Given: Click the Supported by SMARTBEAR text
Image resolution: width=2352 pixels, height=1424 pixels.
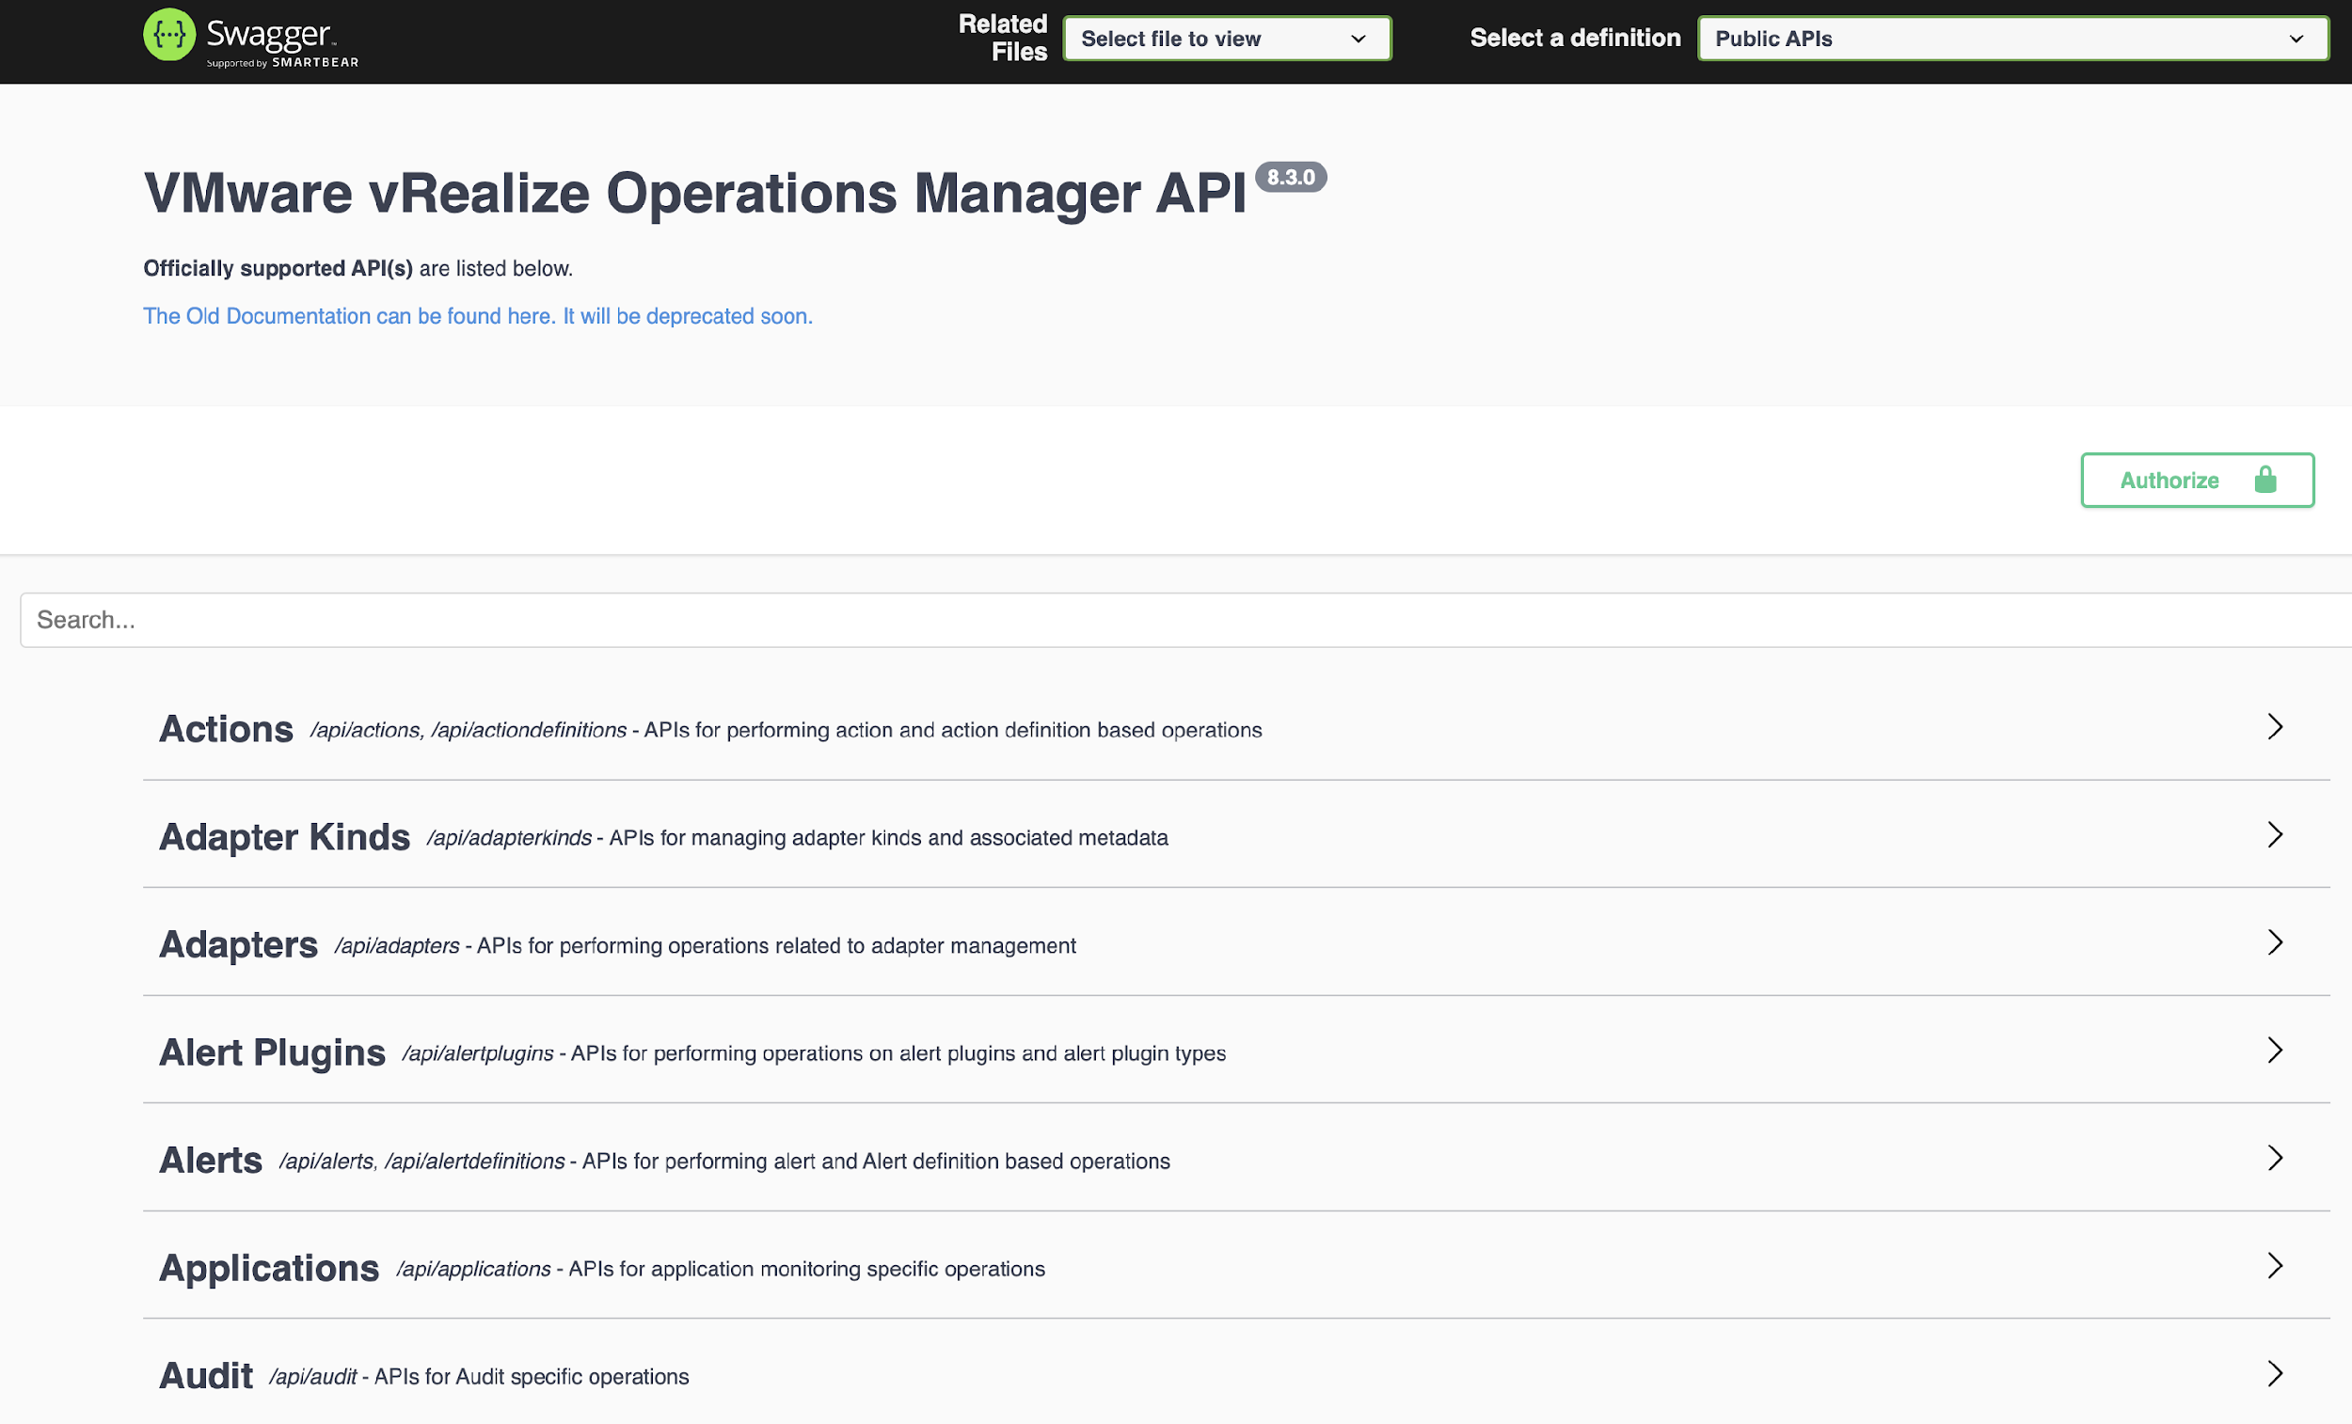Looking at the screenshot, I should coord(282,63).
